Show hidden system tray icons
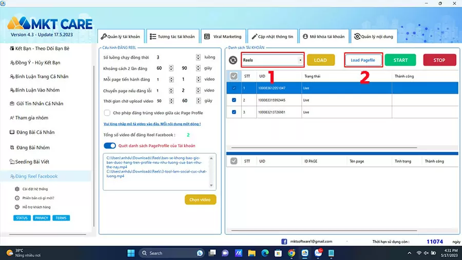The image size is (462, 260). pyautogui.click(x=409, y=253)
